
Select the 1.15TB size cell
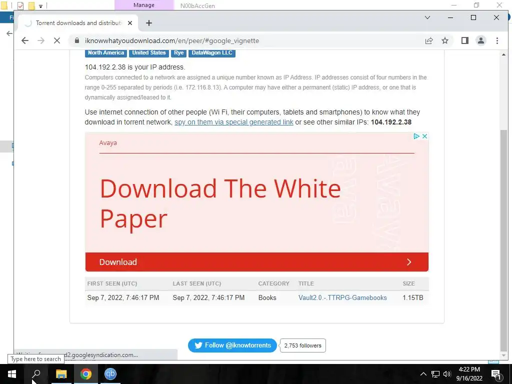[412, 298]
